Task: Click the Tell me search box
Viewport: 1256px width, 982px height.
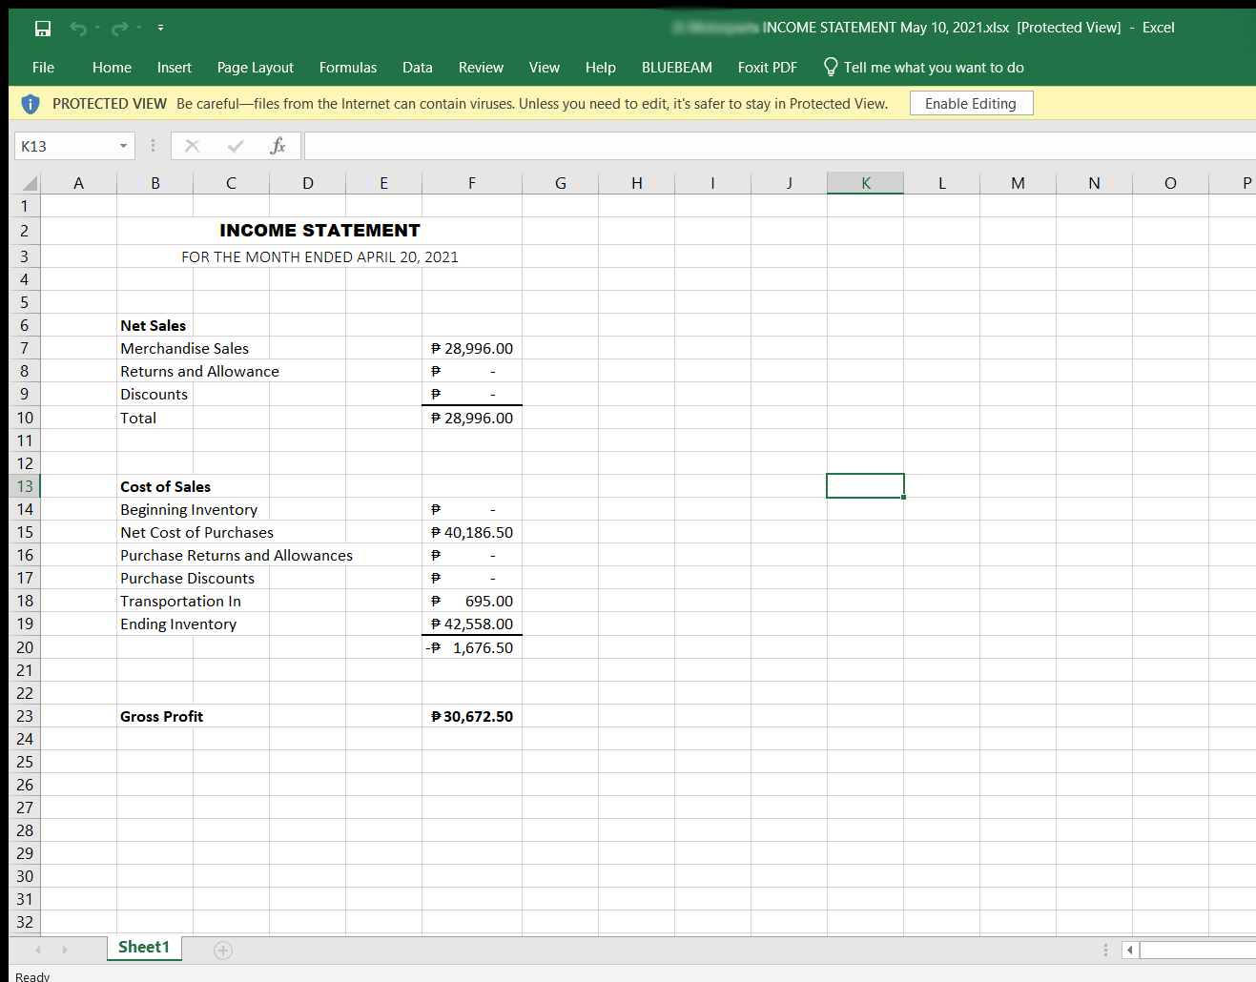Action: point(933,68)
